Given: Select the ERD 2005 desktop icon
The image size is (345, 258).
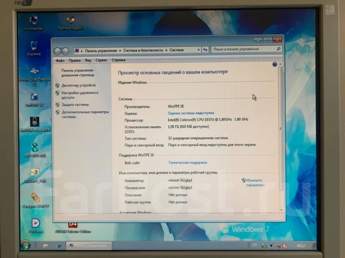Looking at the screenshot, I should [x=35, y=150].
